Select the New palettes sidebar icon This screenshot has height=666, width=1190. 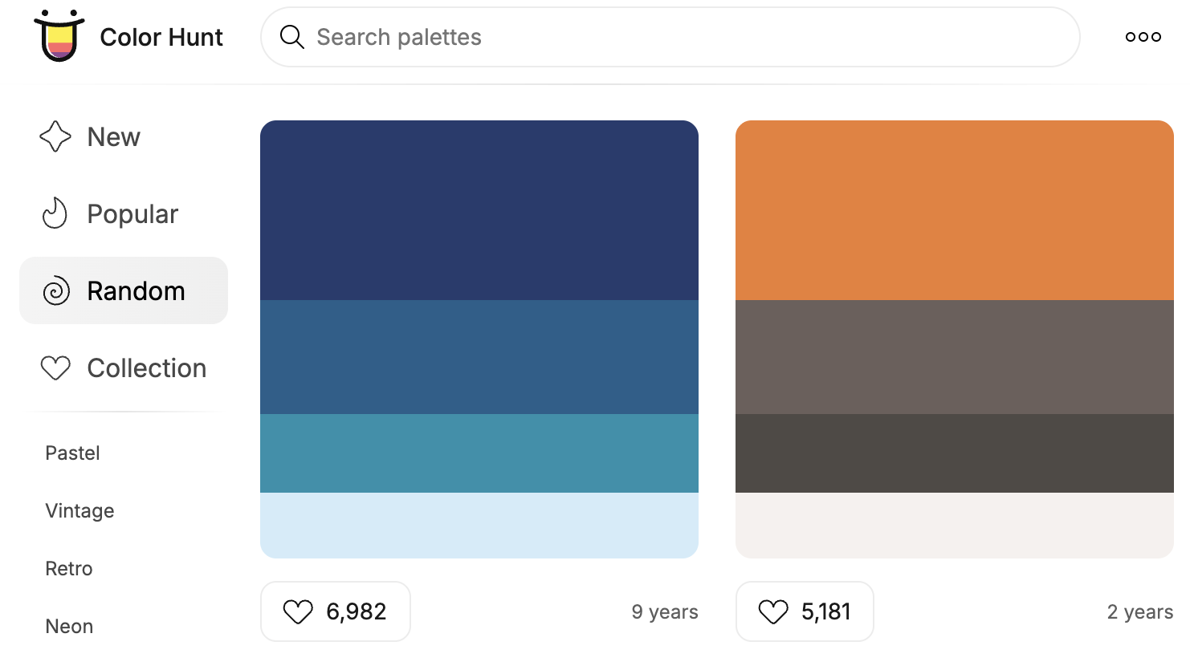click(x=55, y=136)
